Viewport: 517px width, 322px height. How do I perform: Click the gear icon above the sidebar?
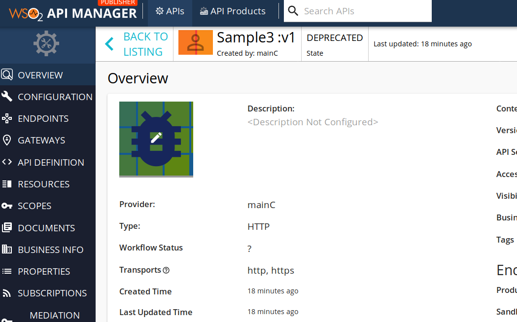46,43
